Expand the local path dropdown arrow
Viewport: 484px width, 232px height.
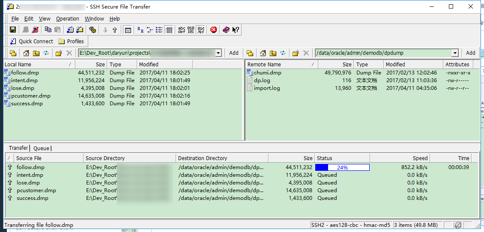point(218,53)
